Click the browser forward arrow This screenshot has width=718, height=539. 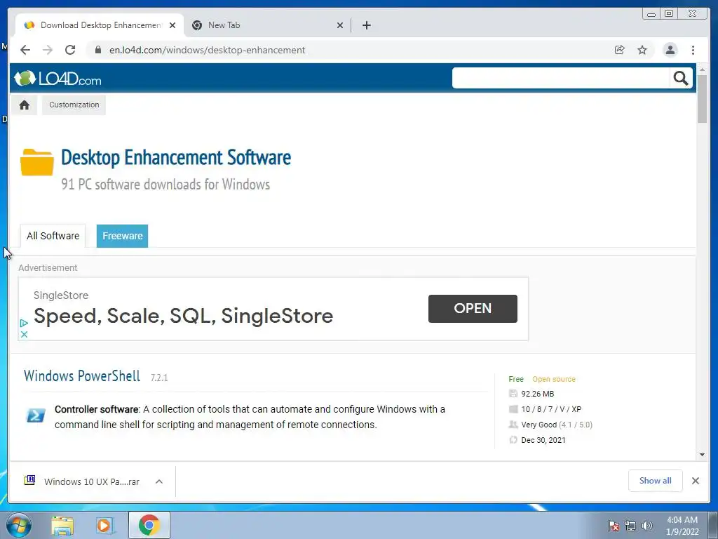48,50
